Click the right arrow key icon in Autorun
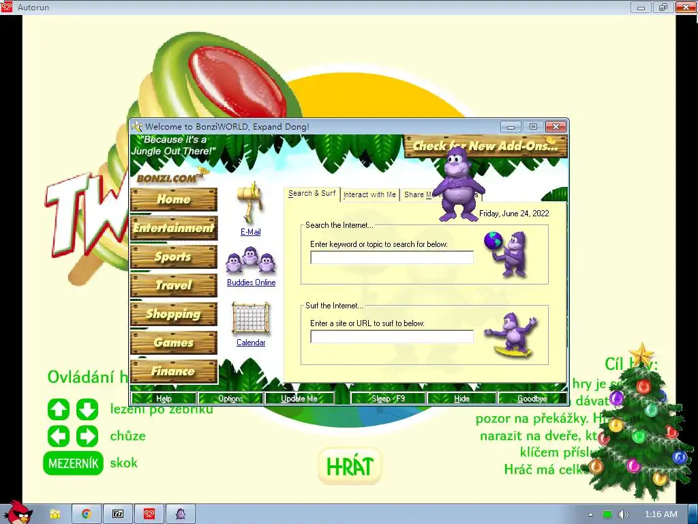This screenshot has height=524, width=698. click(x=87, y=436)
